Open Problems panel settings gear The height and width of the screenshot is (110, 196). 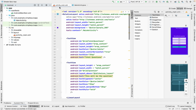[x=188, y=103]
